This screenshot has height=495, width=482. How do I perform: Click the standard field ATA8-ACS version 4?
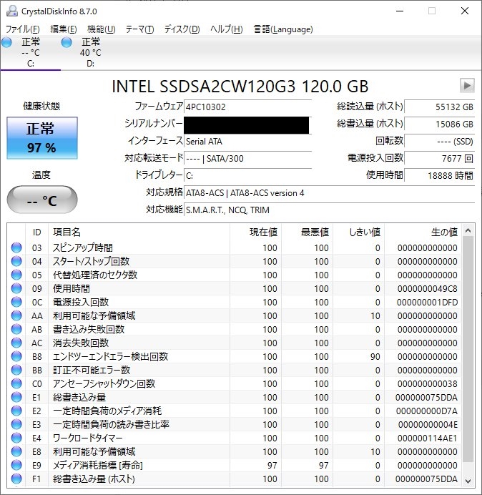[x=329, y=192]
